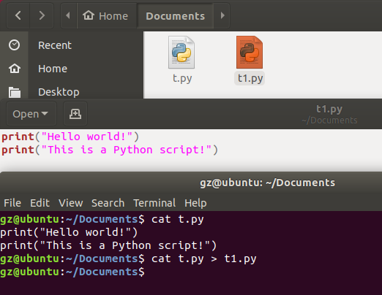Go back with the left arrow
This screenshot has height=295, width=382.
(18, 16)
